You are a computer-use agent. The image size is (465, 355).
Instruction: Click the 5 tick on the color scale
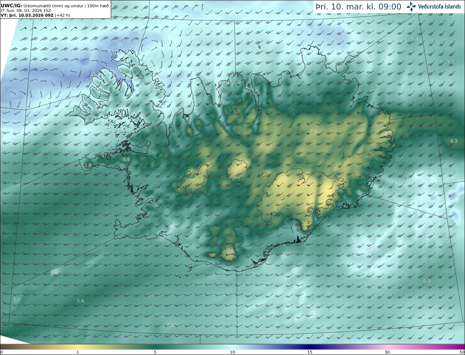point(155,352)
